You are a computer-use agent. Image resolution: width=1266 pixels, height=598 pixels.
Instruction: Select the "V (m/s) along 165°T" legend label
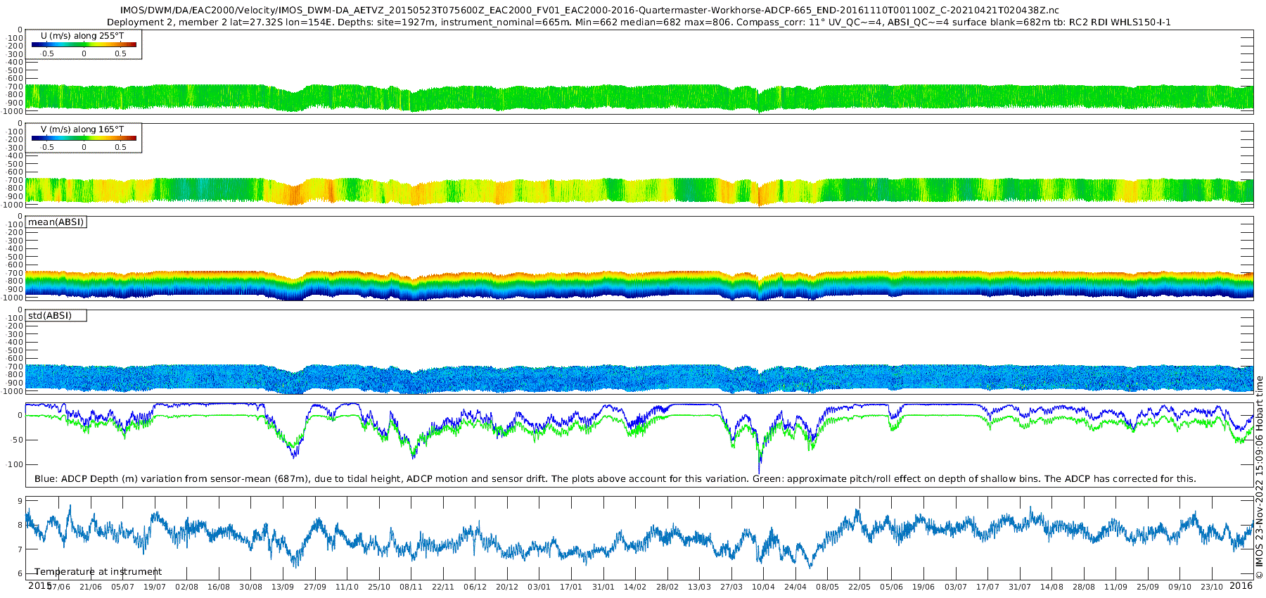tap(82, 129)
